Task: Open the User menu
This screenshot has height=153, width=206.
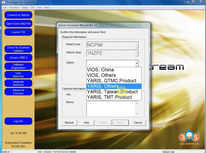Action: coord(39,7)
